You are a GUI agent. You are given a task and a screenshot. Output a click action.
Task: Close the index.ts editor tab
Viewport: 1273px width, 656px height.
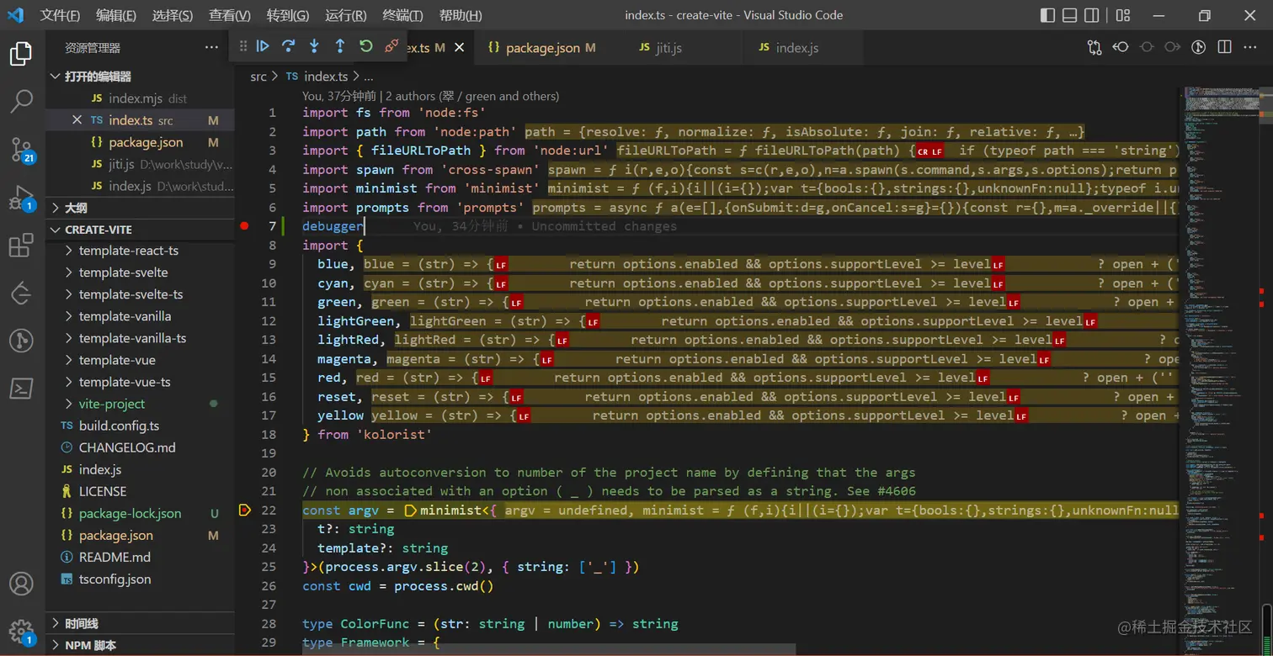(x=459, y=48)
